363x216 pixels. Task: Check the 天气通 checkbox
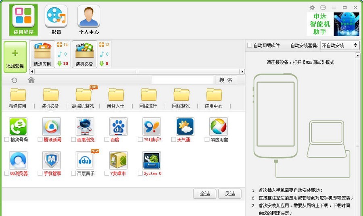click(x=173, y=139)
